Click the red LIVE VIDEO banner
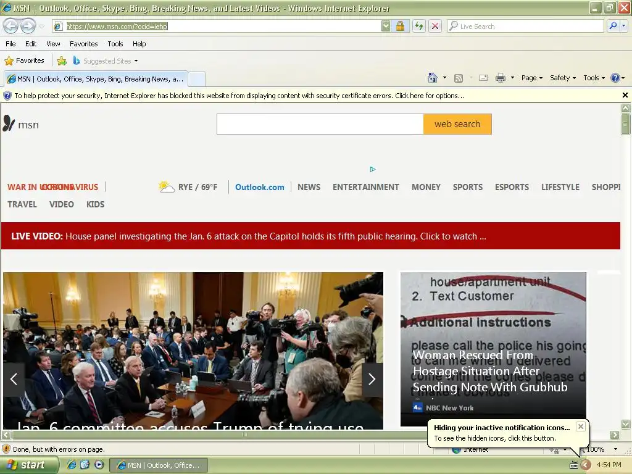632x474 pixels. (x=310, y=236)
